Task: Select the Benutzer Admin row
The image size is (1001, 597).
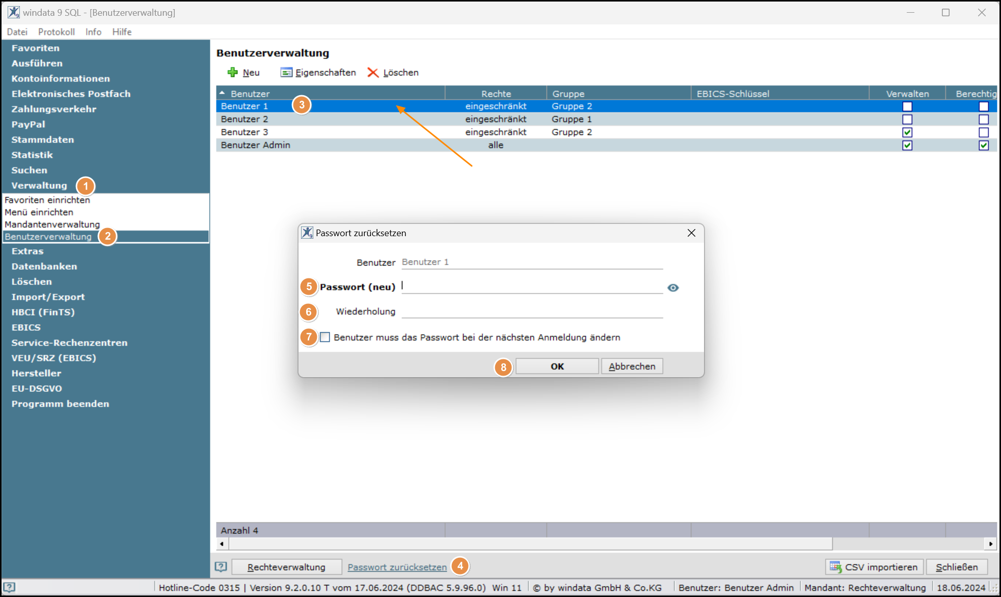Action: tap(606, 145)
